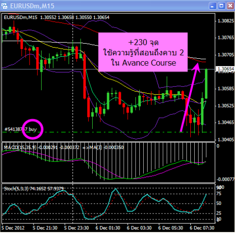The height and width of the screenshot is (233, 235).
Task: Close the EURUSDm,M15 chart window
Action: [x=230, y=6]
